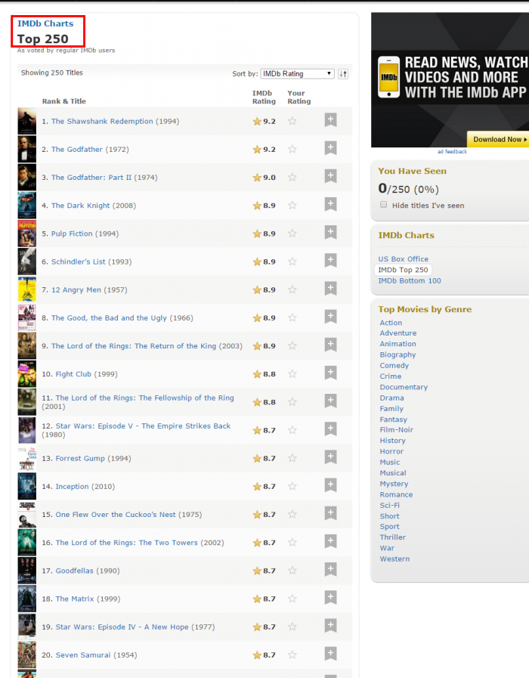The width and height of the screenshot is (529, 678).
Task: Add The Godfather: Part II to watchlist
Action: click(x=331, y=176)
